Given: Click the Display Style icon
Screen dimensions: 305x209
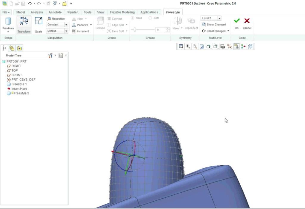Looking at the screenshot, I should click(208, 47).
